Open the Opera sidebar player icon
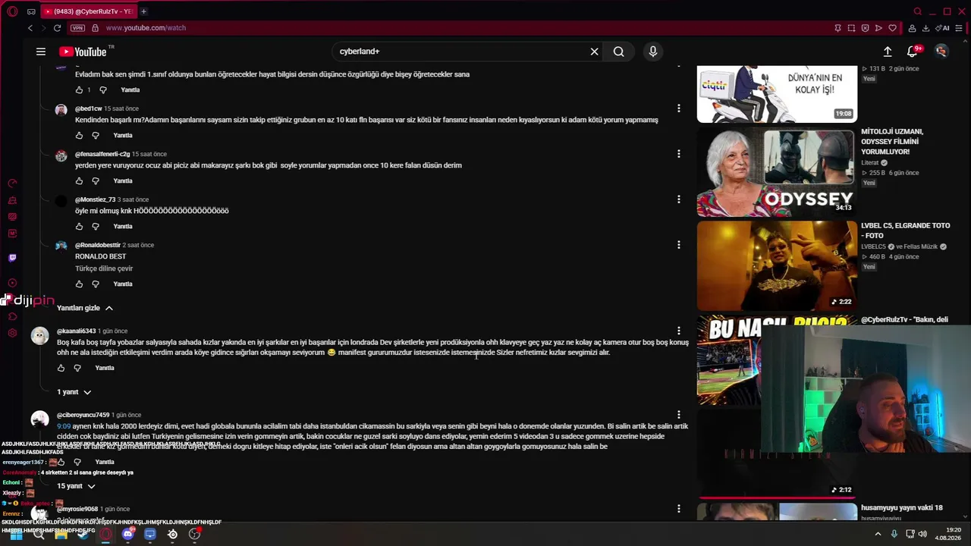971x546 pixels. coord(12,283)
